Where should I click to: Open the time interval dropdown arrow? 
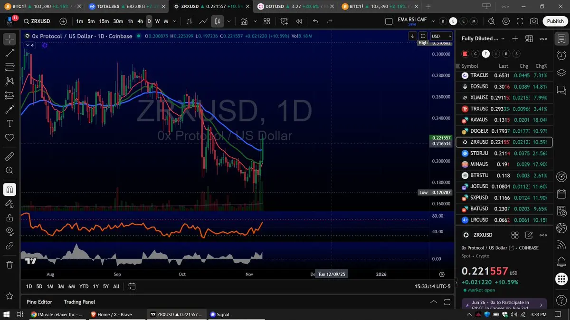(175, 21)
